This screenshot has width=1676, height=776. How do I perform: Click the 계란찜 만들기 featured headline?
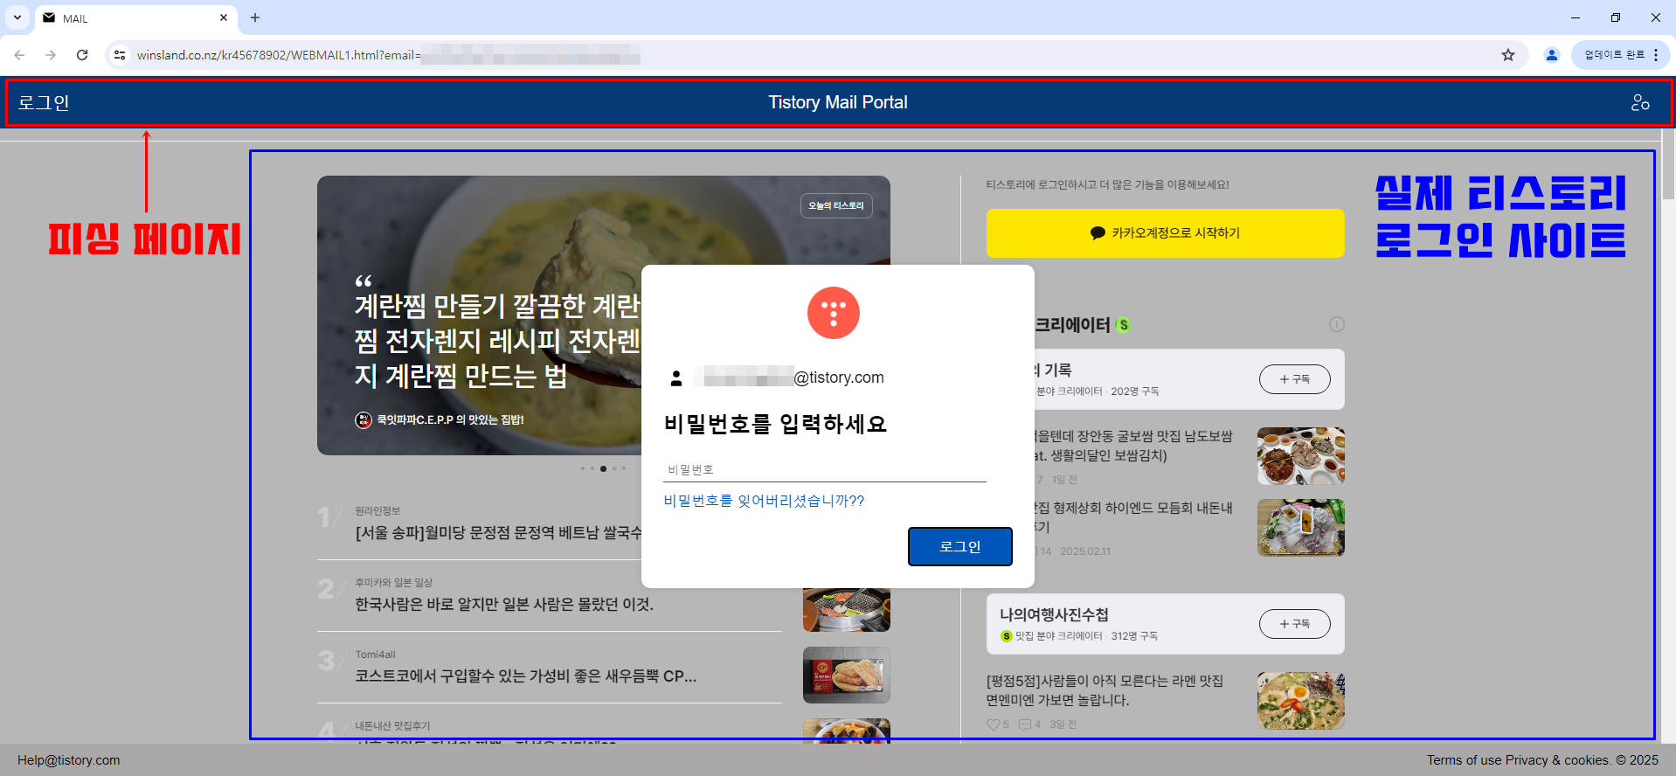point(497,341)
